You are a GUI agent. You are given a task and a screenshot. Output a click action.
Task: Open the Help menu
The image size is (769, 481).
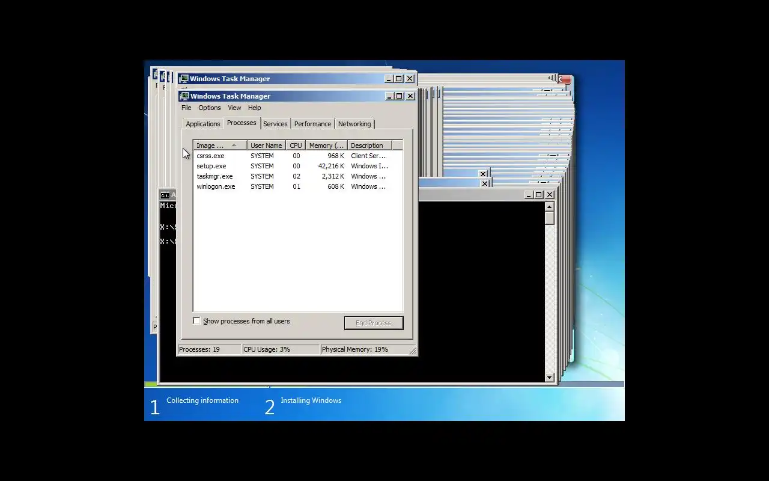pos(255,108)
